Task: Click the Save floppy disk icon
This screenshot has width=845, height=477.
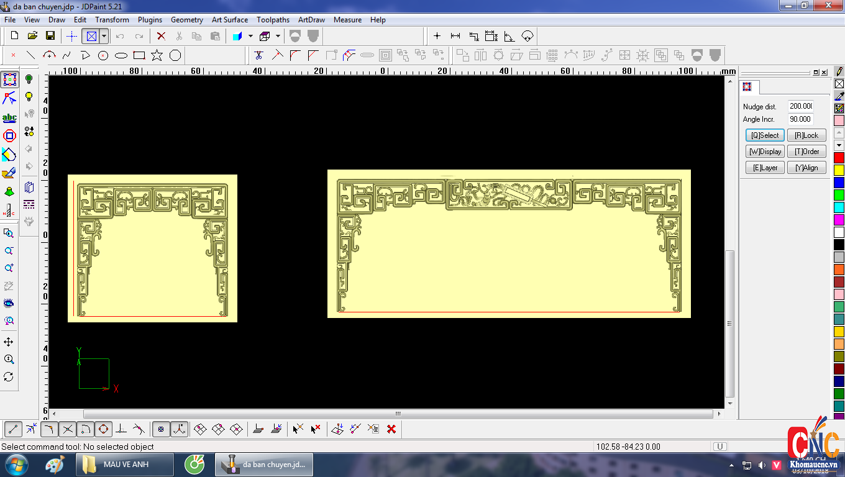Action: 50,36
